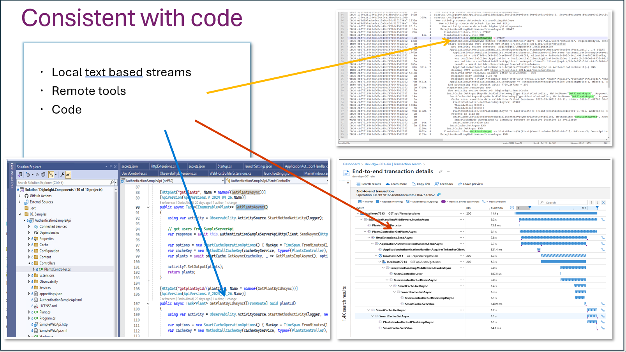
Task: Pin the End-to-end transaction details page
Action: (x=441, y=172)
